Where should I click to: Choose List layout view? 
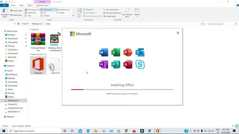pyautogui.click(x=43, y=13)
